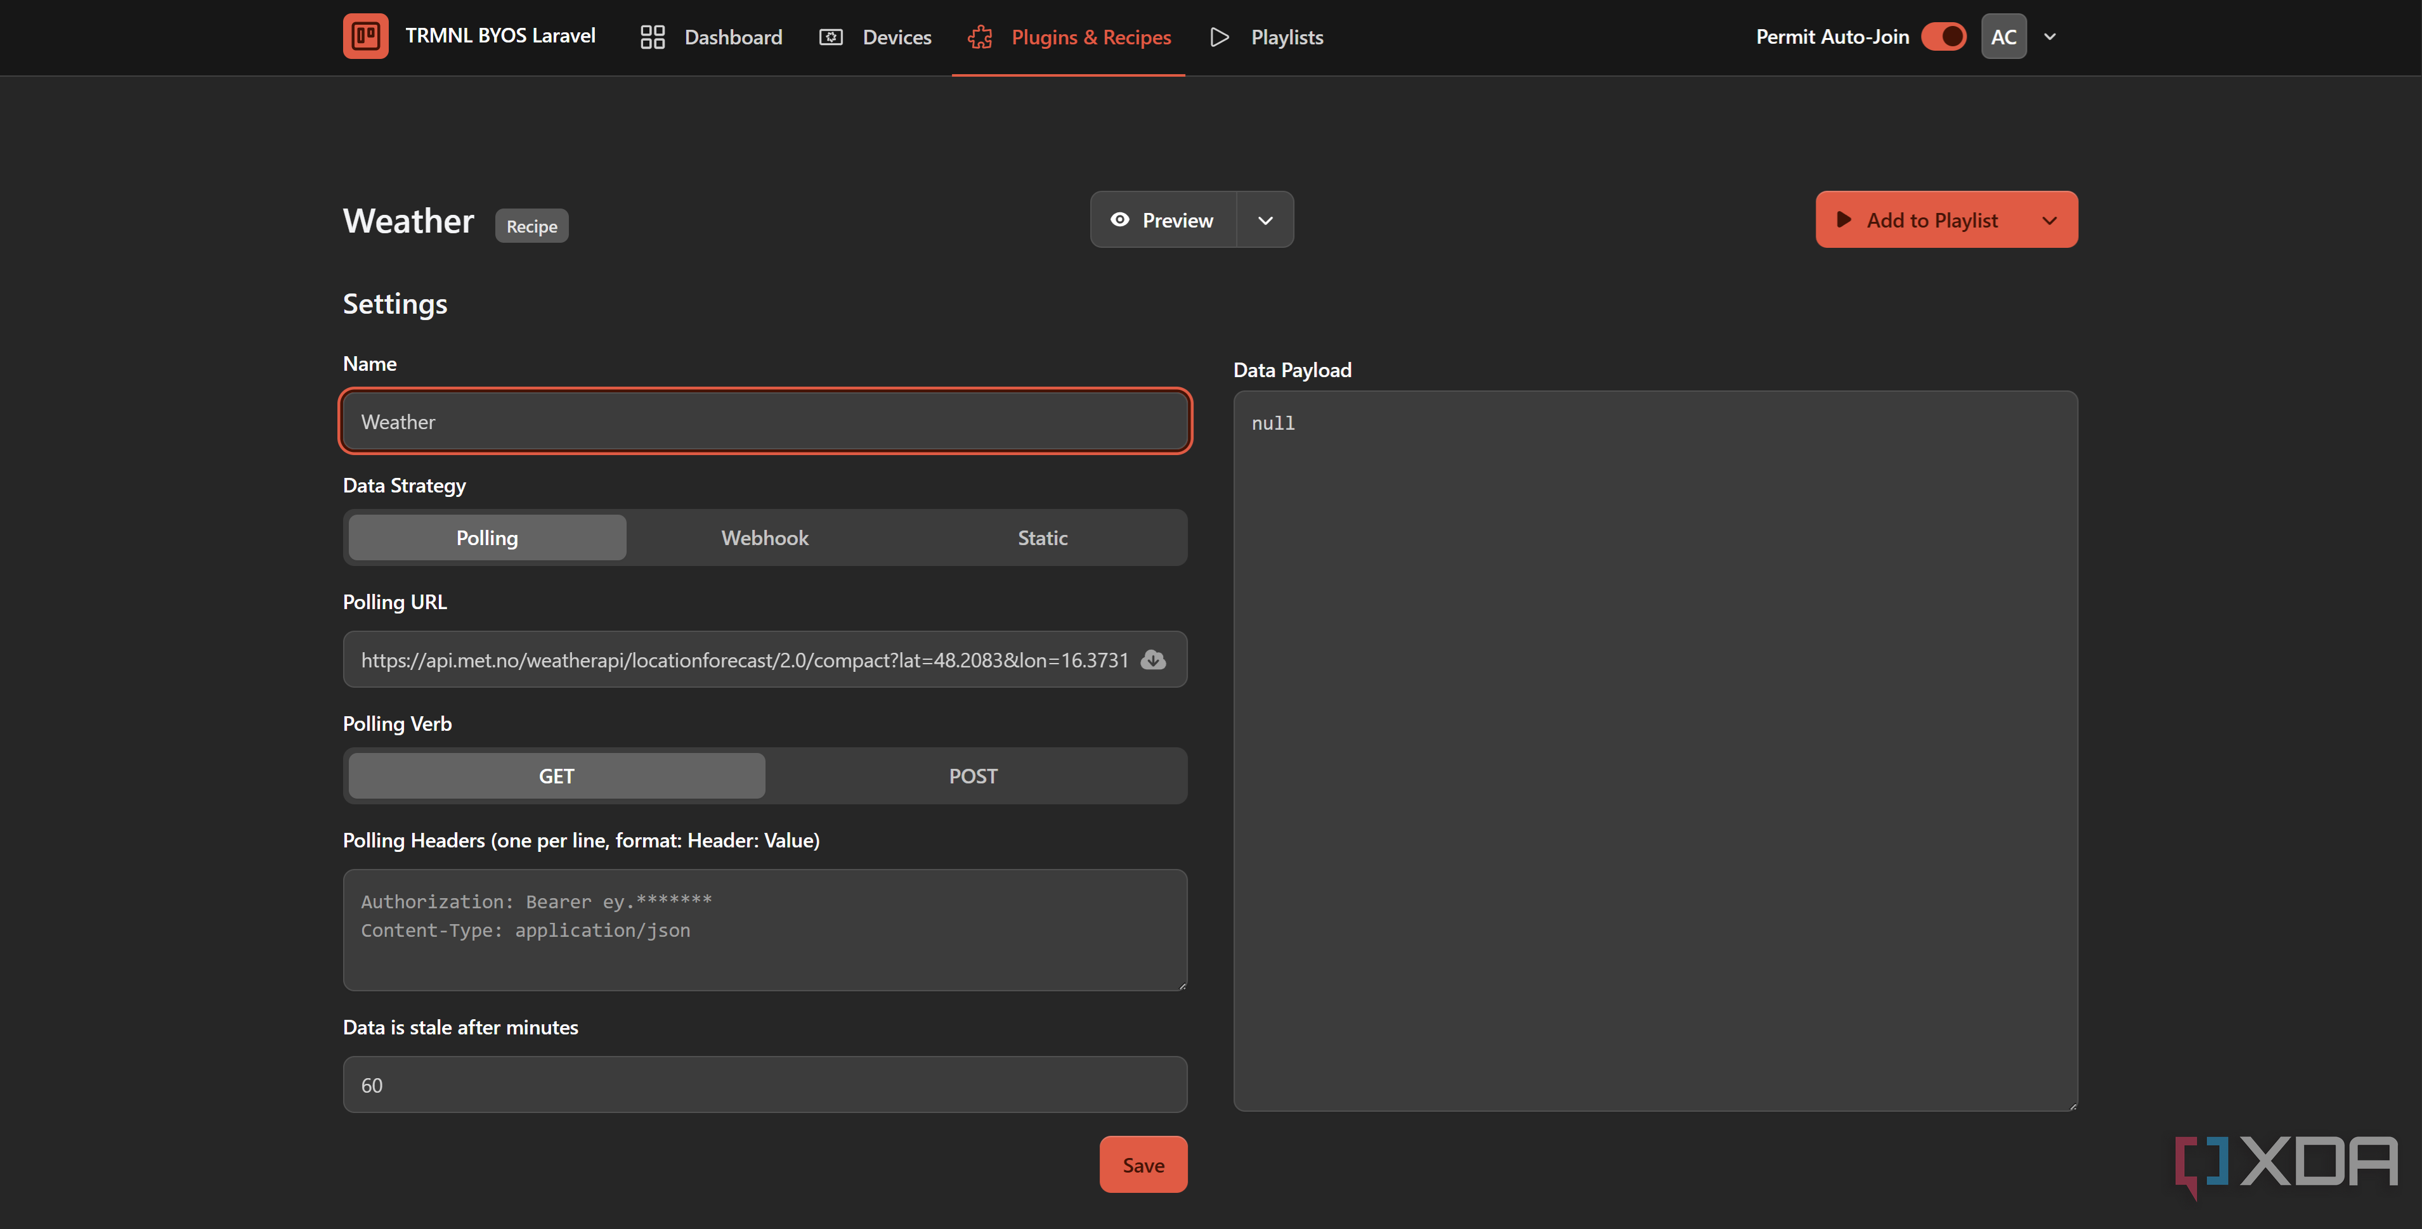Click the AC user avatar
Screen dimensions: 2422x1229
click(2003, 37)
